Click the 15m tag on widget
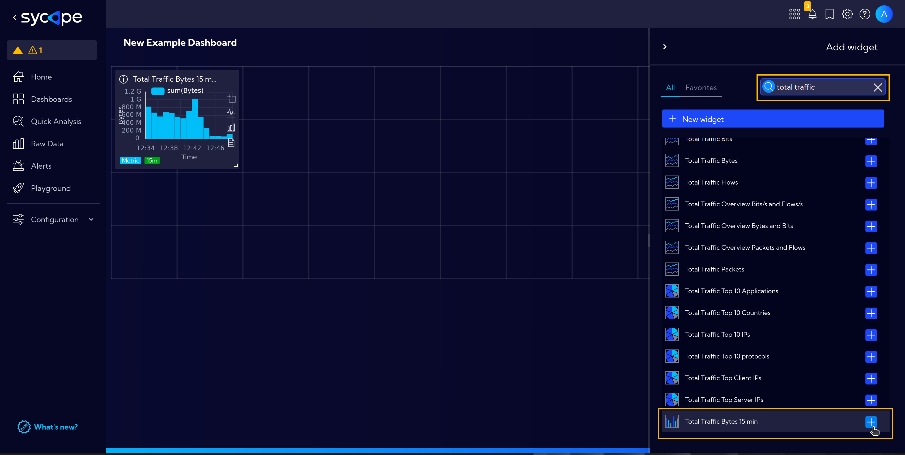905x455 pixels. click(152, 160)
